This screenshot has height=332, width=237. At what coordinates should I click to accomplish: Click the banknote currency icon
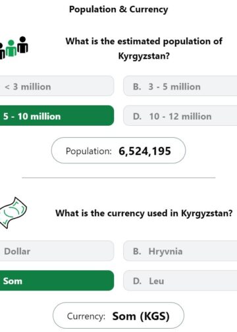coord(13,213)
